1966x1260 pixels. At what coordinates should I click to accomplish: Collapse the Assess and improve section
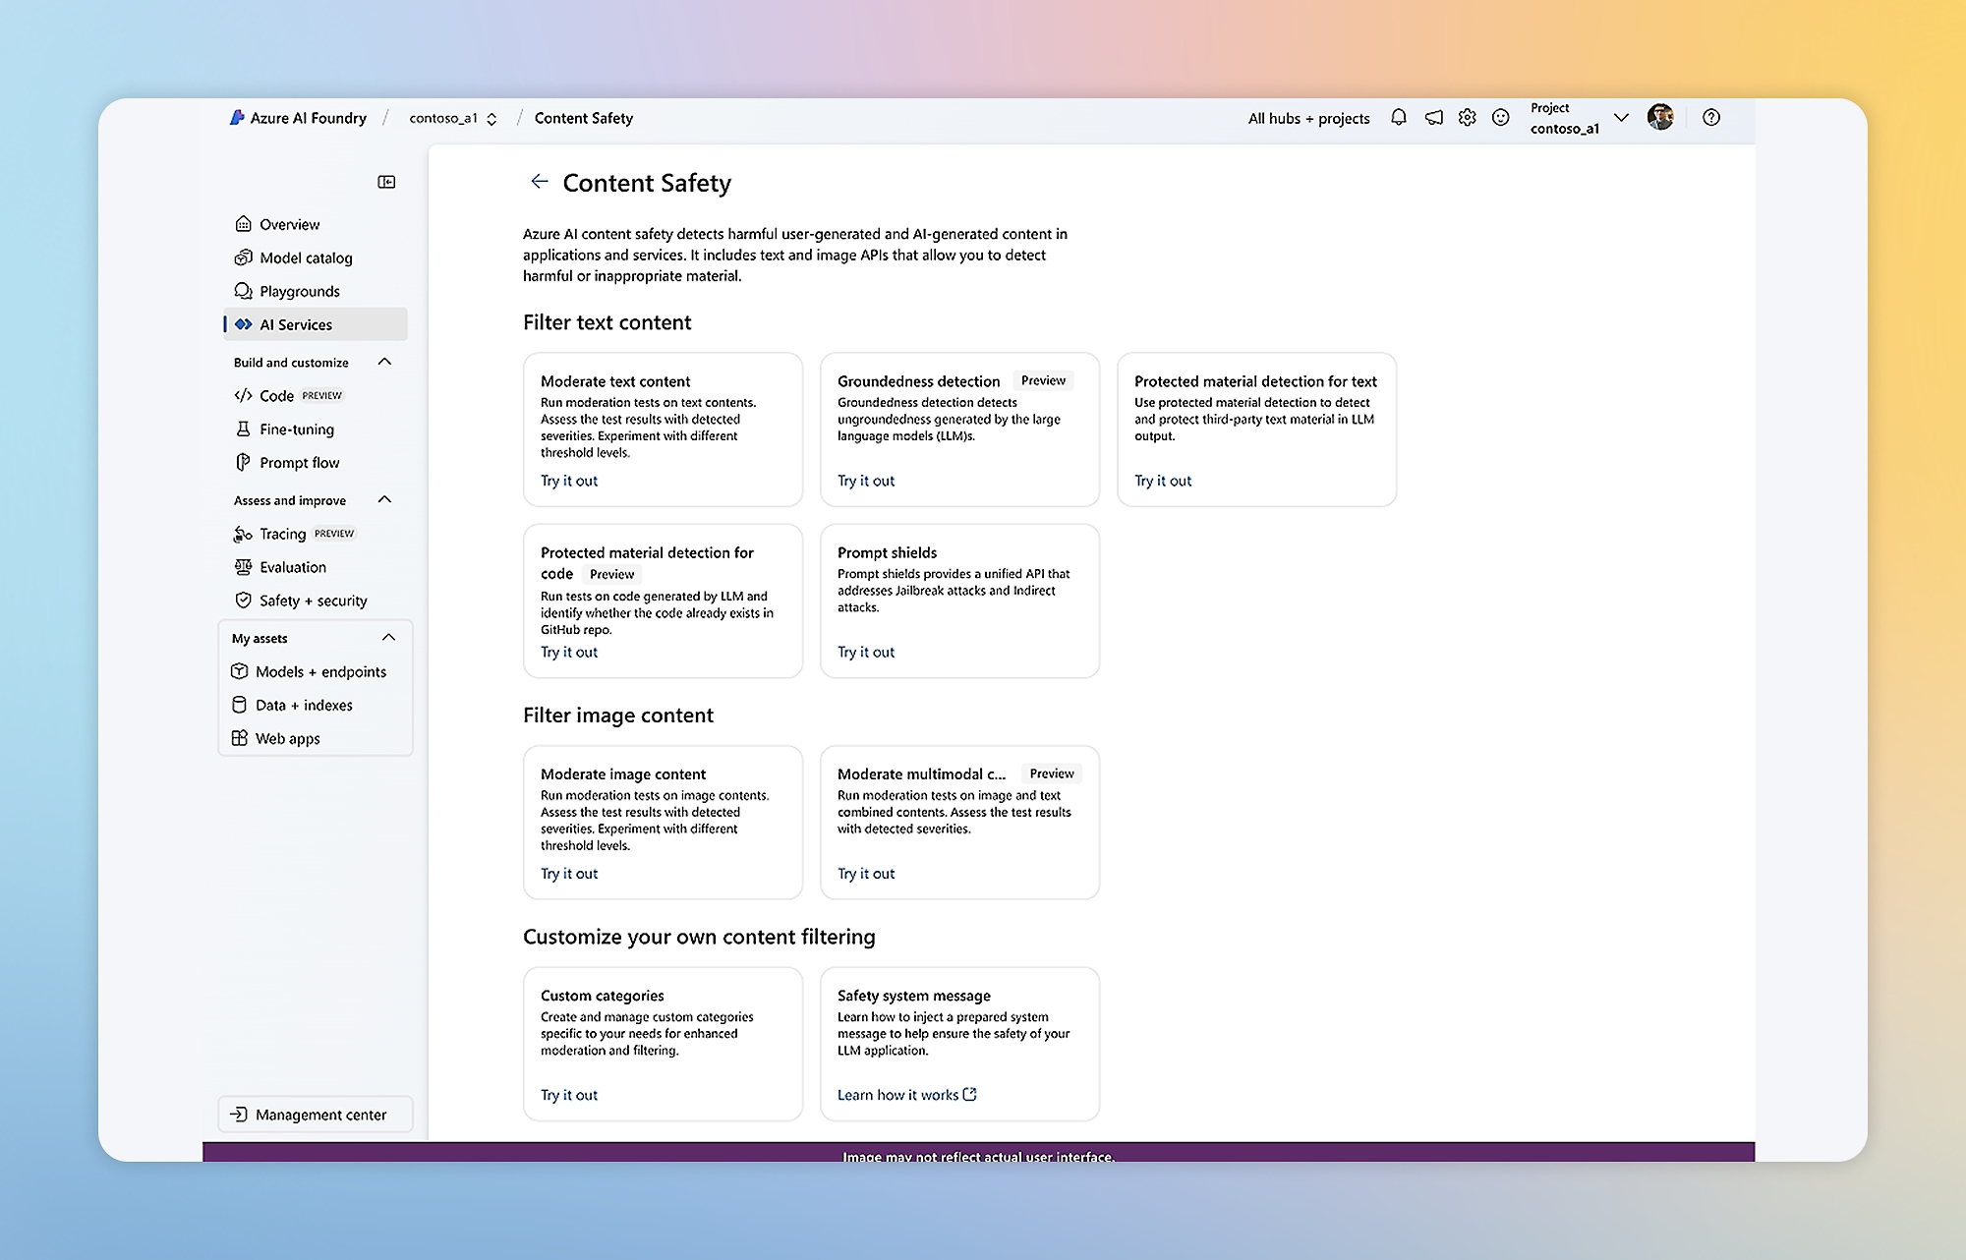click(x=384, y=499)
